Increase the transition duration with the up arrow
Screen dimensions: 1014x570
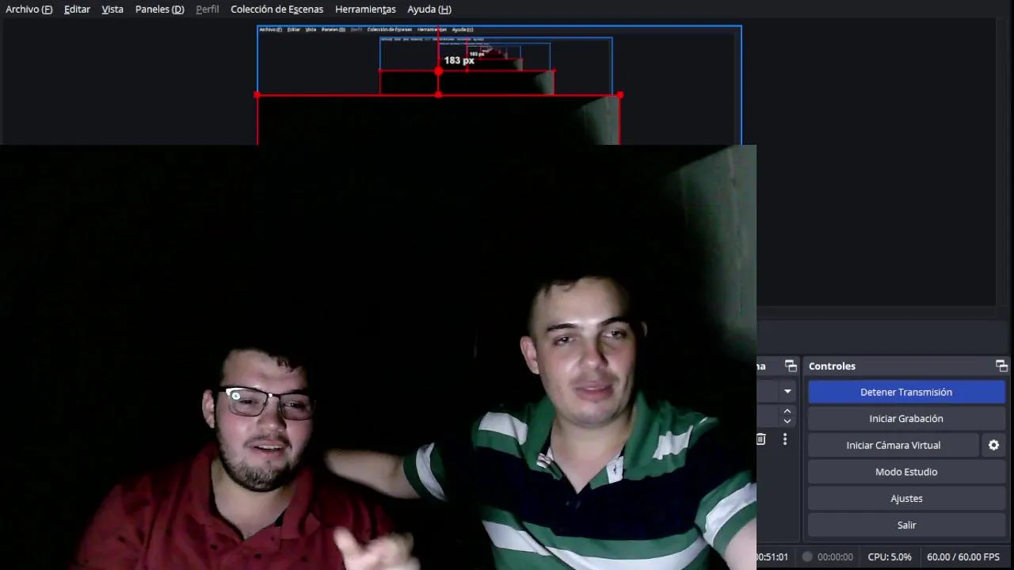pyautogui.click(x=787, y=411)
